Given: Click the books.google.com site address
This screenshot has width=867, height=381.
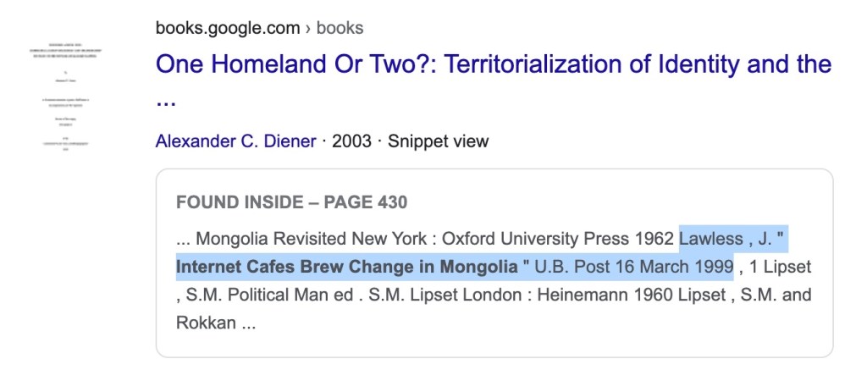Looking at the screenshot, I should click(227, 28).
